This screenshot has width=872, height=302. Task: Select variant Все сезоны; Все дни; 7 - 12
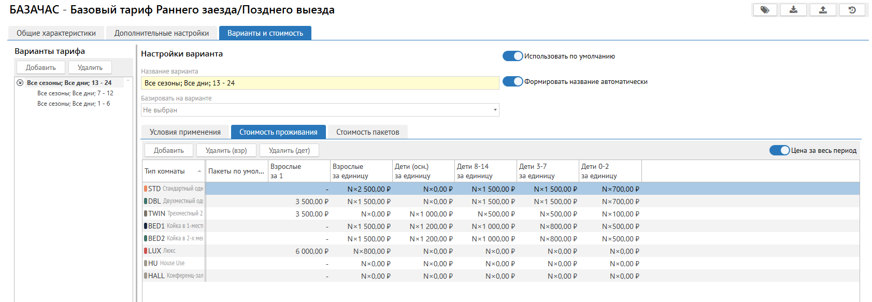tap(75, 93)
